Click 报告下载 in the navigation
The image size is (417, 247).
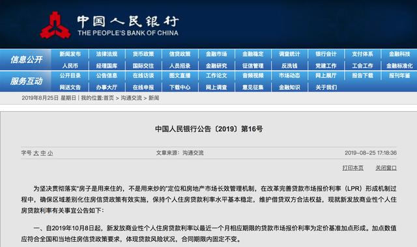(x=362, y=75)
